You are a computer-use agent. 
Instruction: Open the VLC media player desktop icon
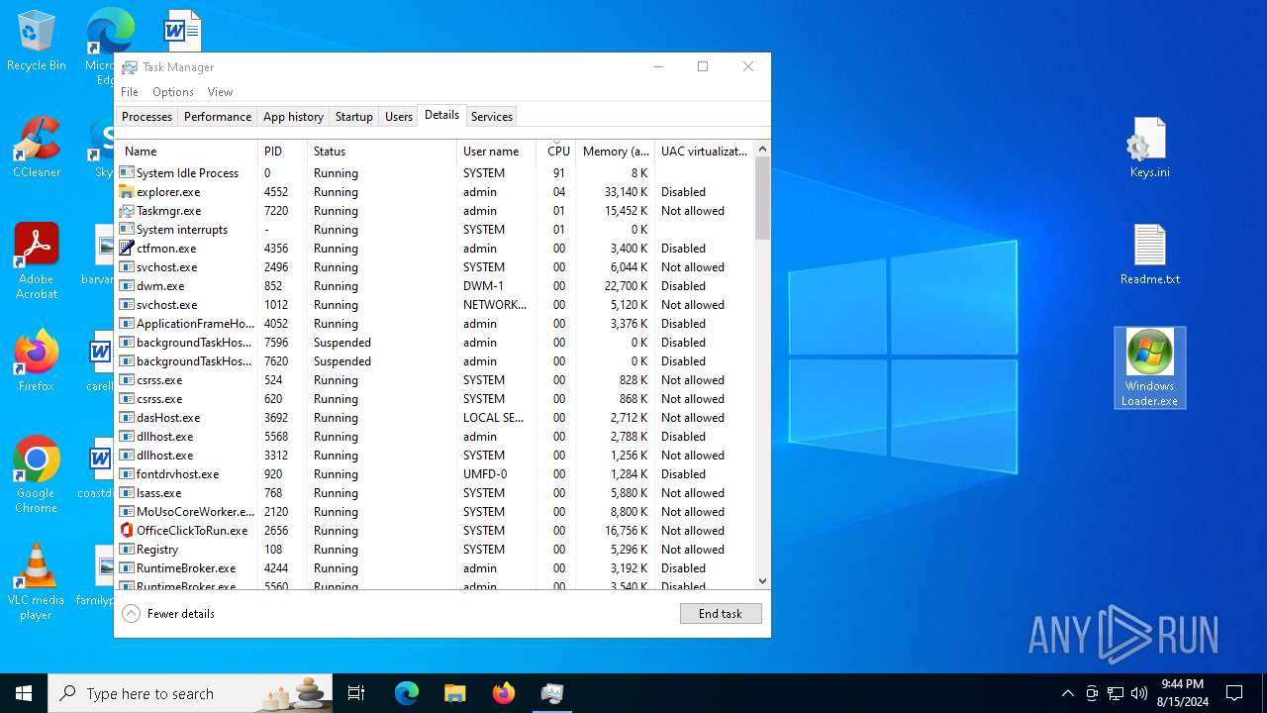point(36,582)
